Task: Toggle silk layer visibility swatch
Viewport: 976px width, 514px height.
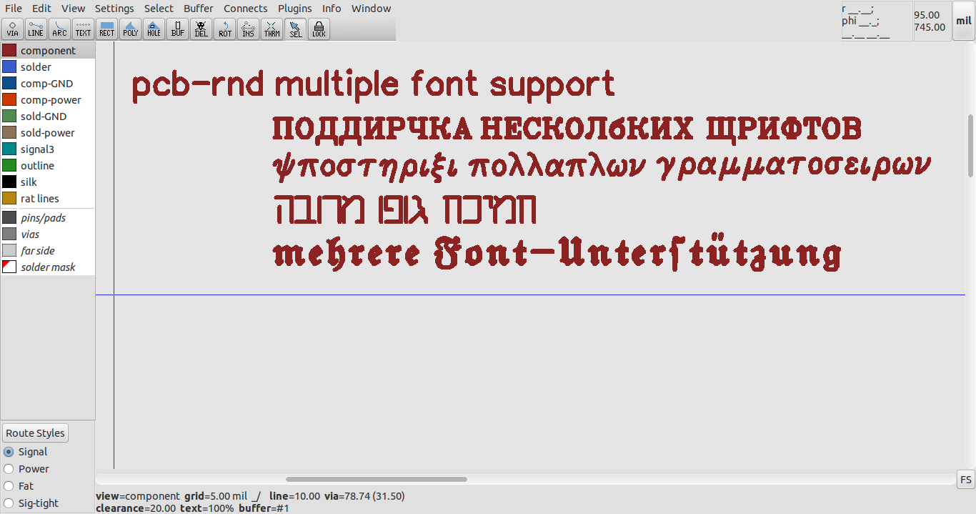Action: (9, 182)
